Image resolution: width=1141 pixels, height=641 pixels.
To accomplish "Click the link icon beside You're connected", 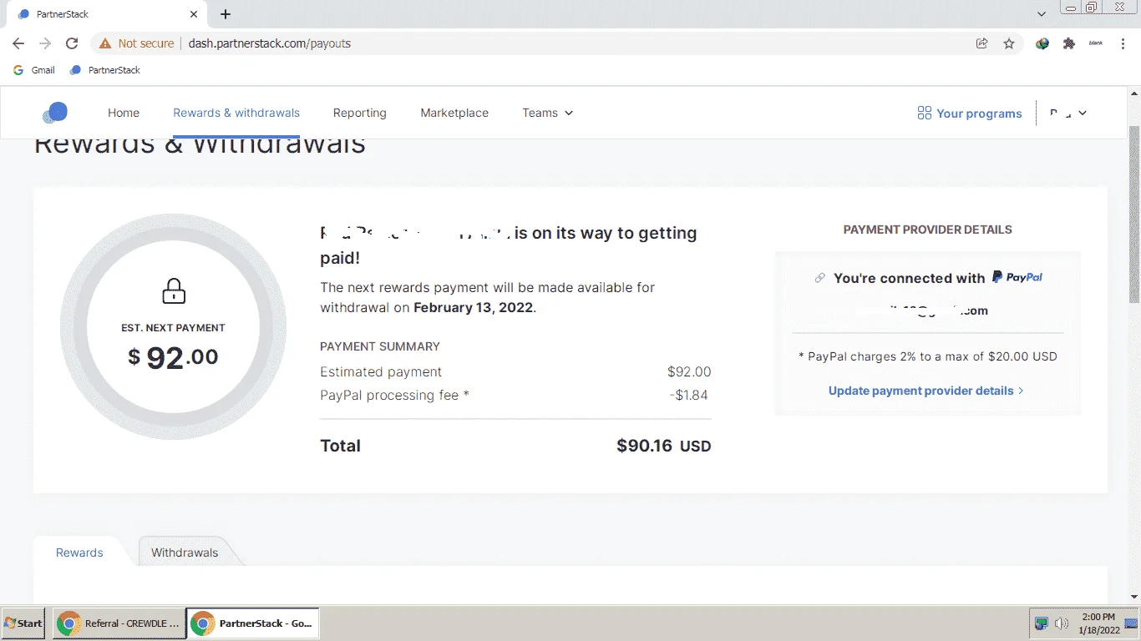I will (x=820, y=278).
